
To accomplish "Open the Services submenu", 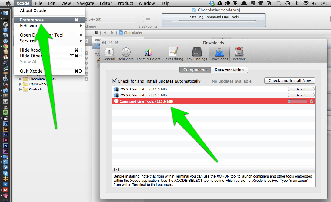I will click(50, 41).
